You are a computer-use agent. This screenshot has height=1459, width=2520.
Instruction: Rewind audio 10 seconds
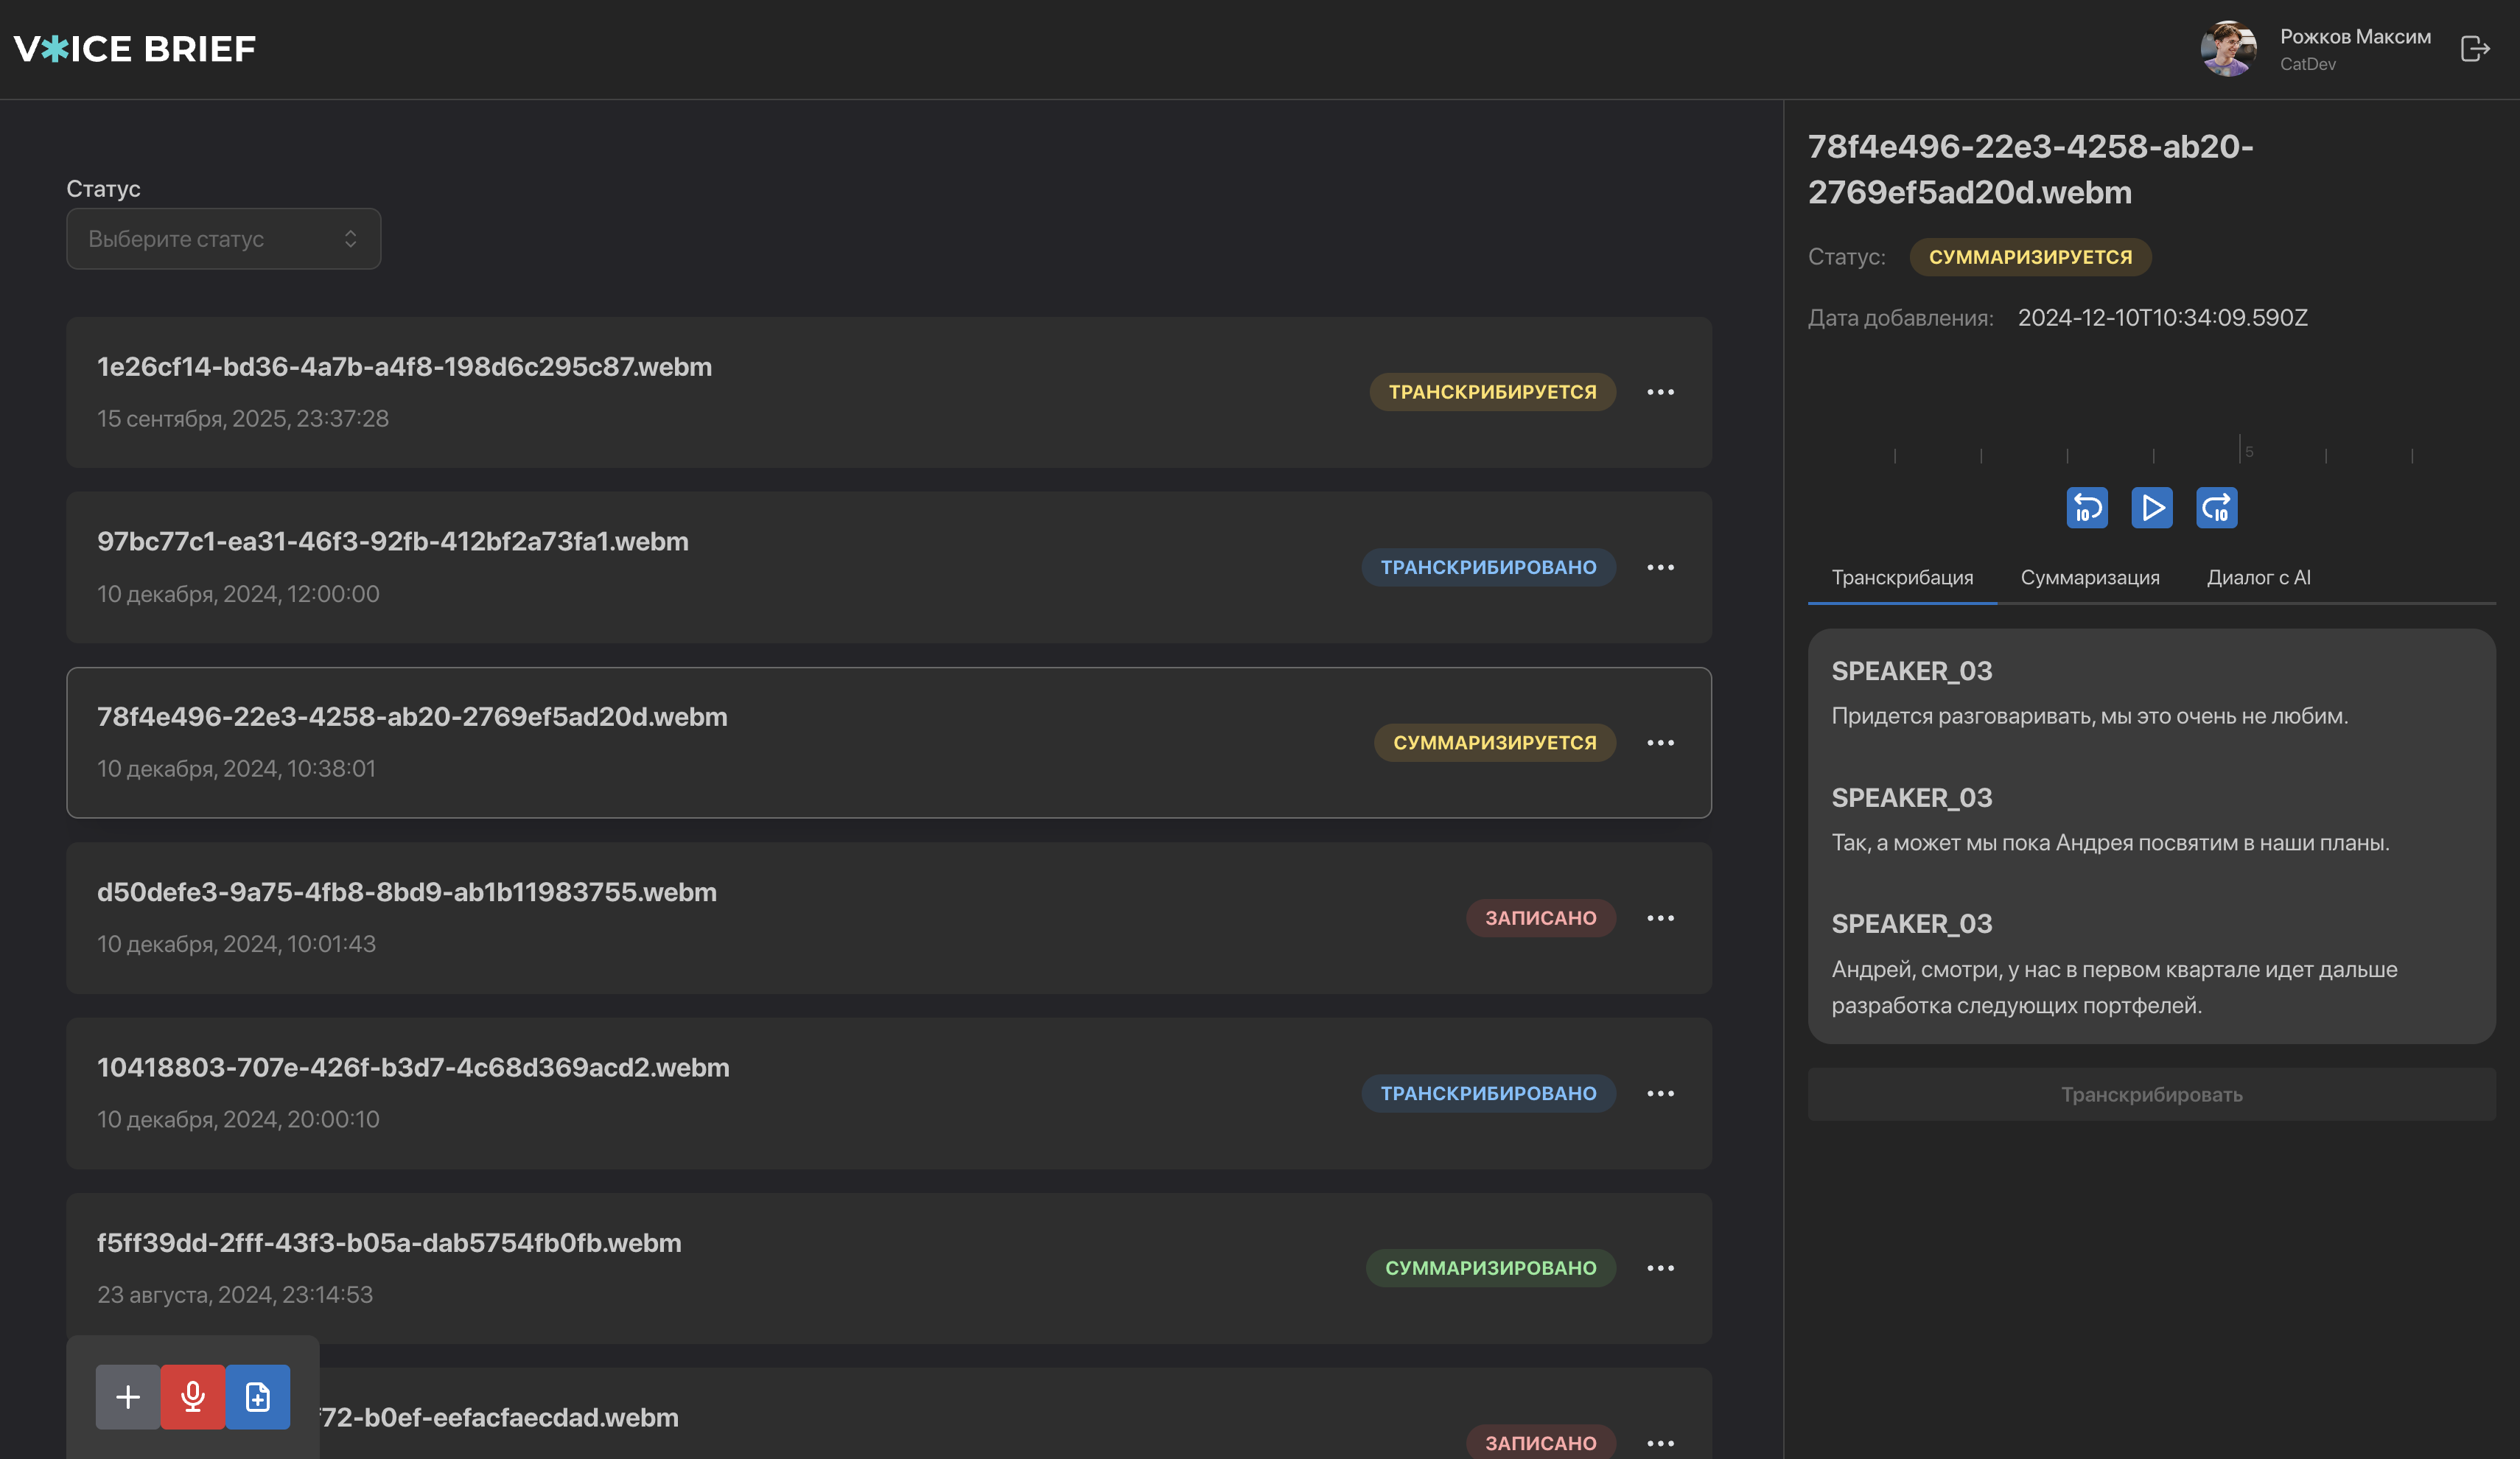coord(2087,508)
